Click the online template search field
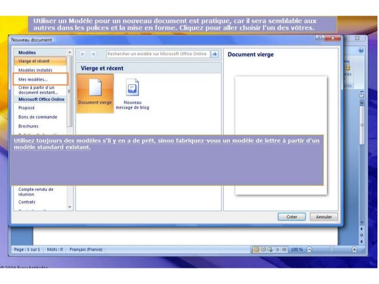 (158, 54)
